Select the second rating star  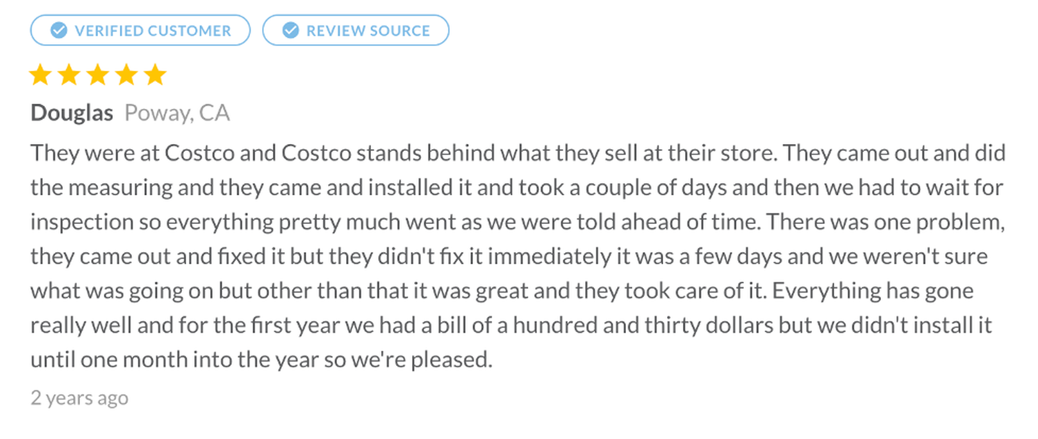coord(69,75)
